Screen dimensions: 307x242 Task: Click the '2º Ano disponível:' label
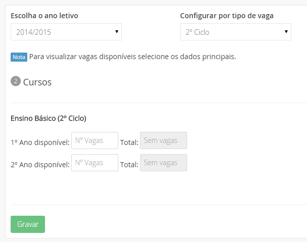(x=40, y=164)
